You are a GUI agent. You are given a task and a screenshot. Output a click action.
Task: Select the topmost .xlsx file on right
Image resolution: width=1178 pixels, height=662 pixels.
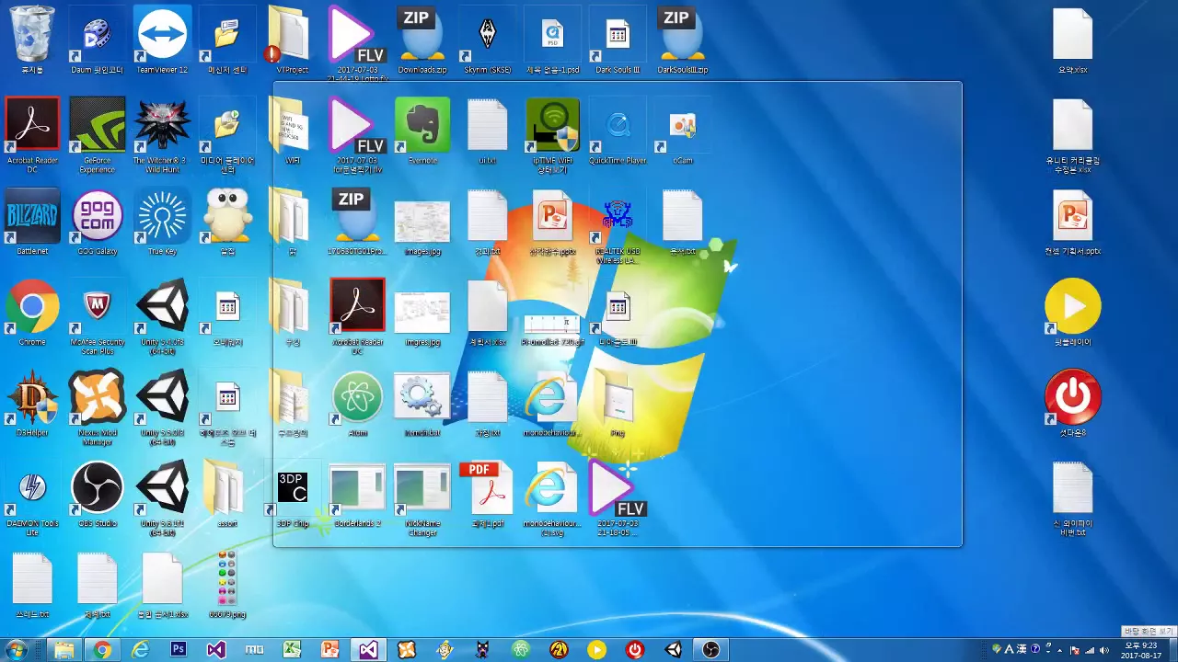(x=1073, y=40)
